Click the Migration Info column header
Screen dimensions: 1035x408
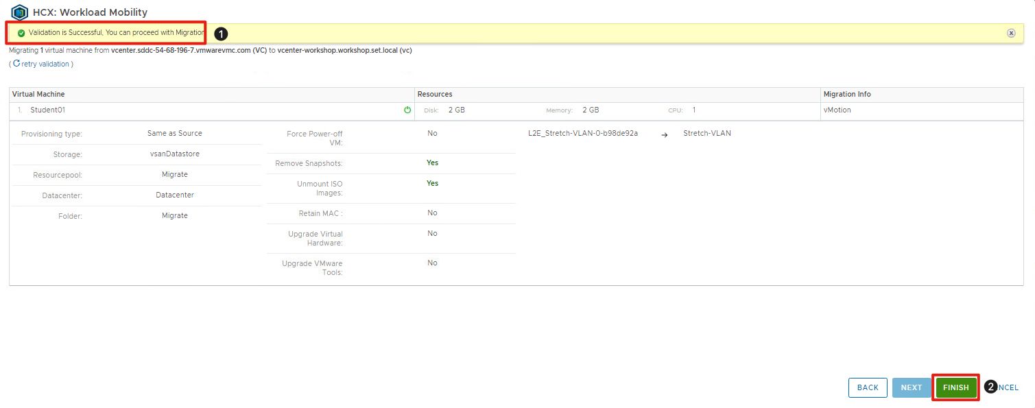847,94
